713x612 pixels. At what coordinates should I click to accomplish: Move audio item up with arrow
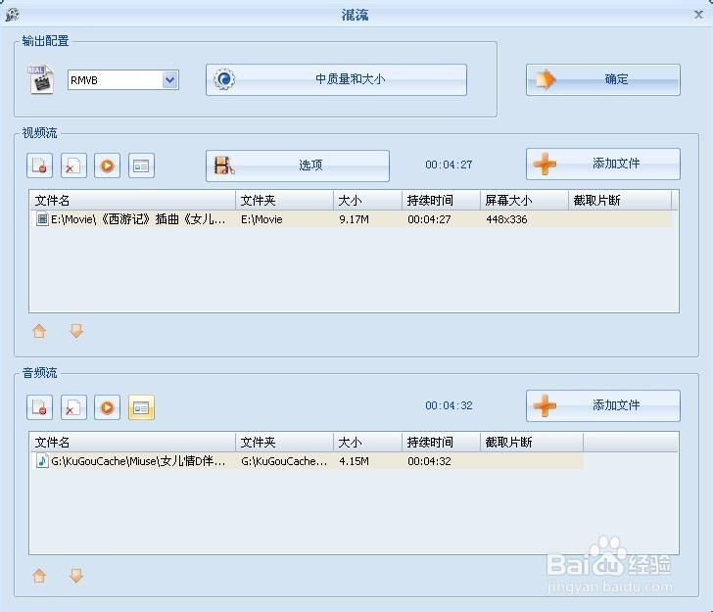[39, 576]
